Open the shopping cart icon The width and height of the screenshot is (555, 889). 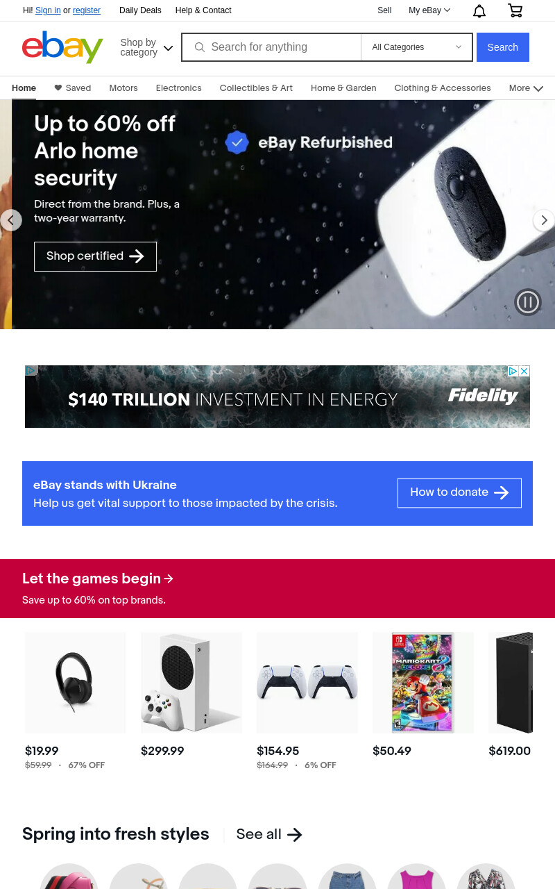click(x=515, y=10)
